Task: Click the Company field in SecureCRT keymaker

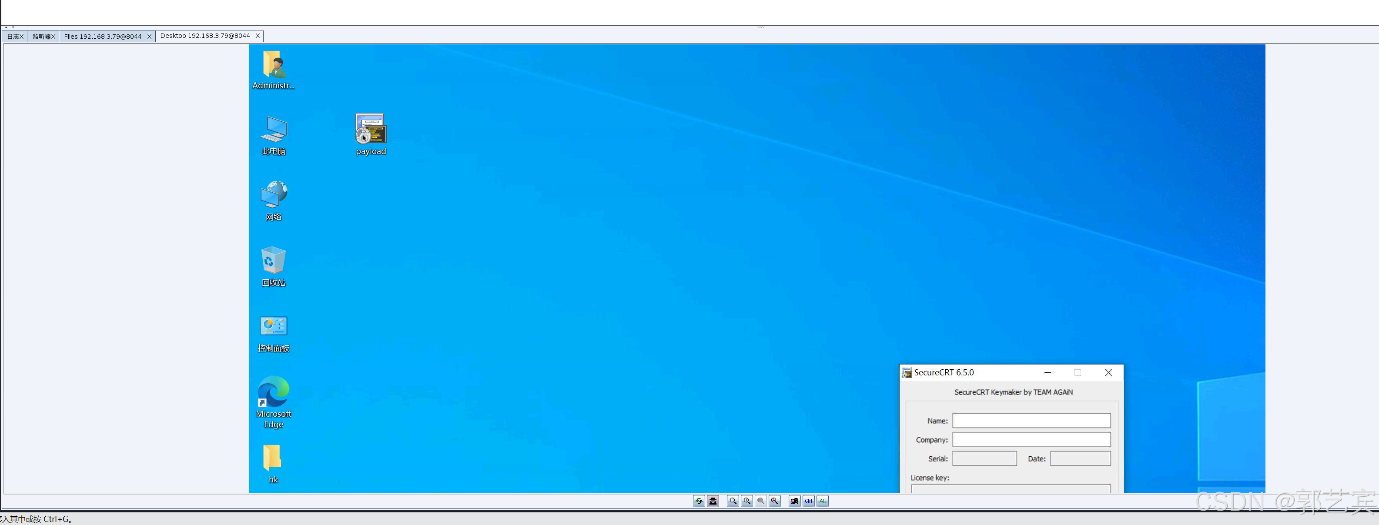Action: [1031, 439]
